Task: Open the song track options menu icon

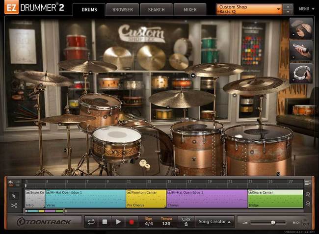Action: (307, 183)
